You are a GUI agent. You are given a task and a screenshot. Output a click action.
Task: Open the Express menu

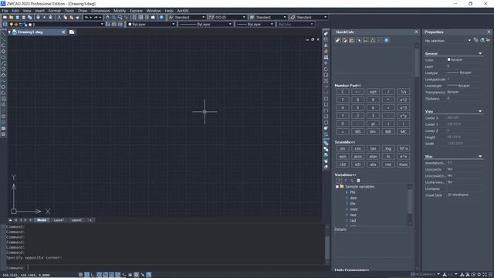pyautogui.click(x=136, y=11)
